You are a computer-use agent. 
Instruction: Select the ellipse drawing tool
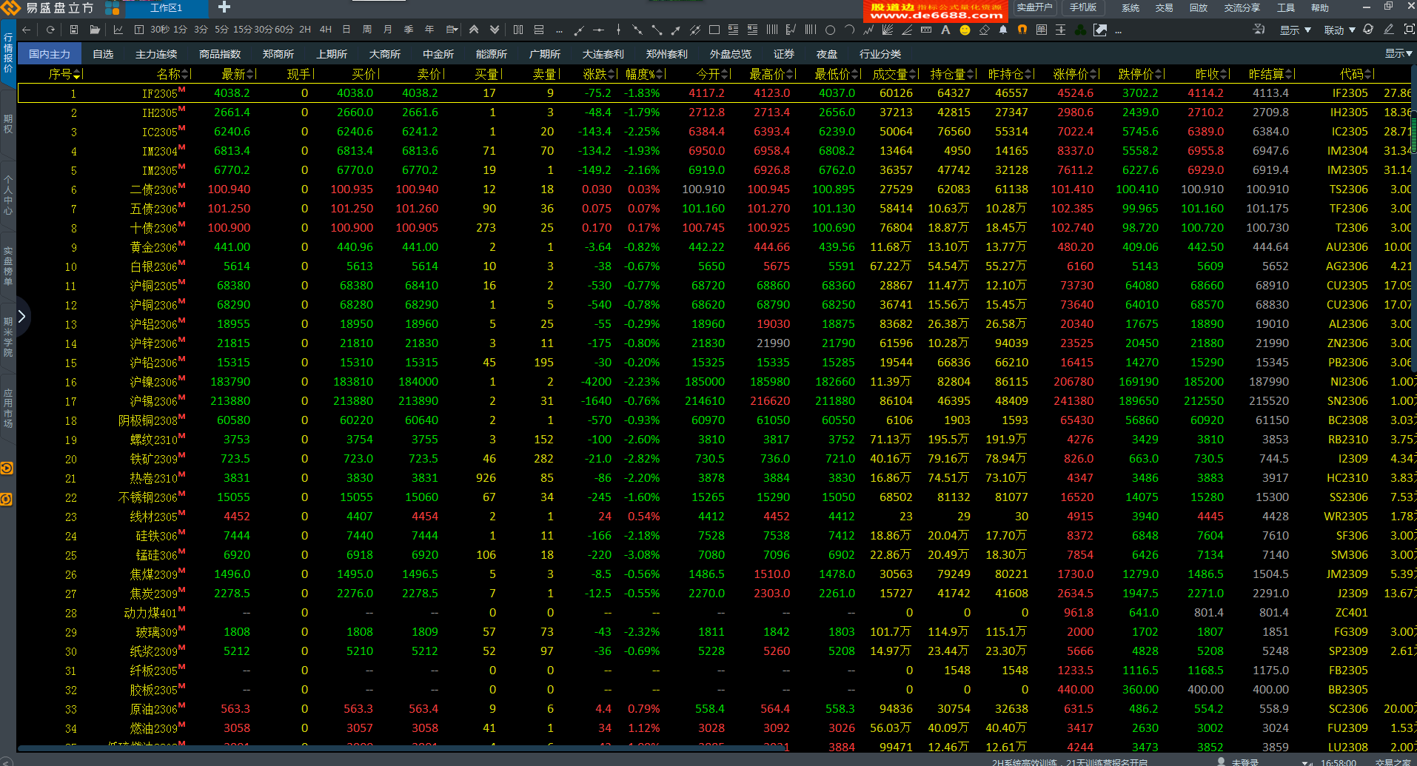(x=830, y=30)
